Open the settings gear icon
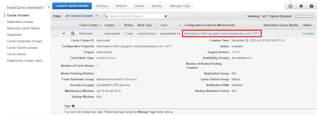The width and height of the screenshot is (319, 115). [301, 6]
